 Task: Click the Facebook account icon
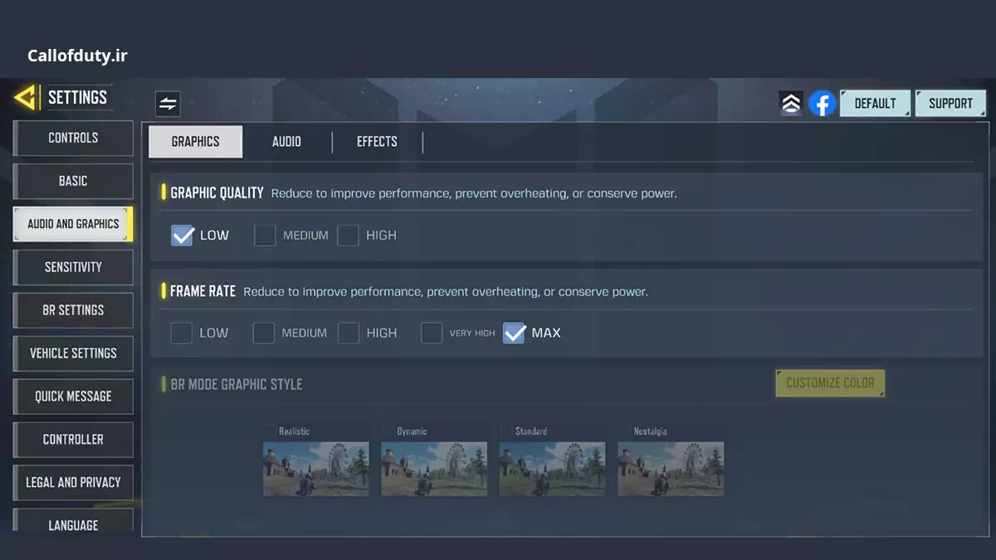click(x=822, y=104)
